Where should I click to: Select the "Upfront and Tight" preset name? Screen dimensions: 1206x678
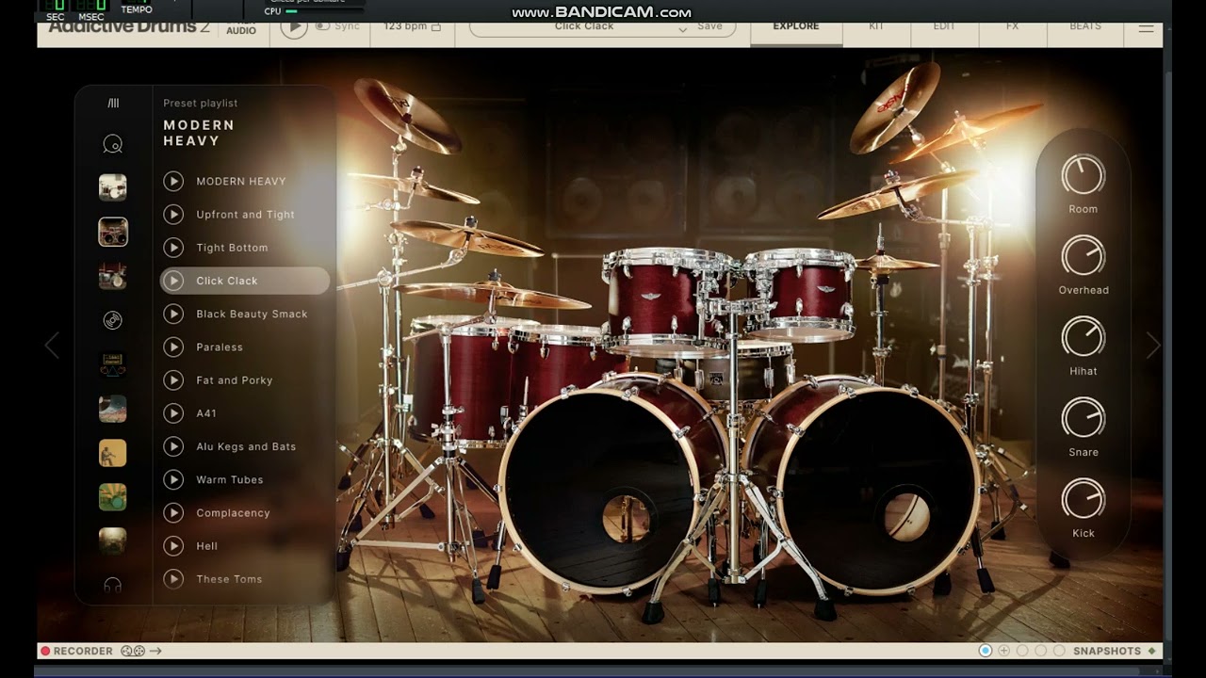tap(245, 215)
